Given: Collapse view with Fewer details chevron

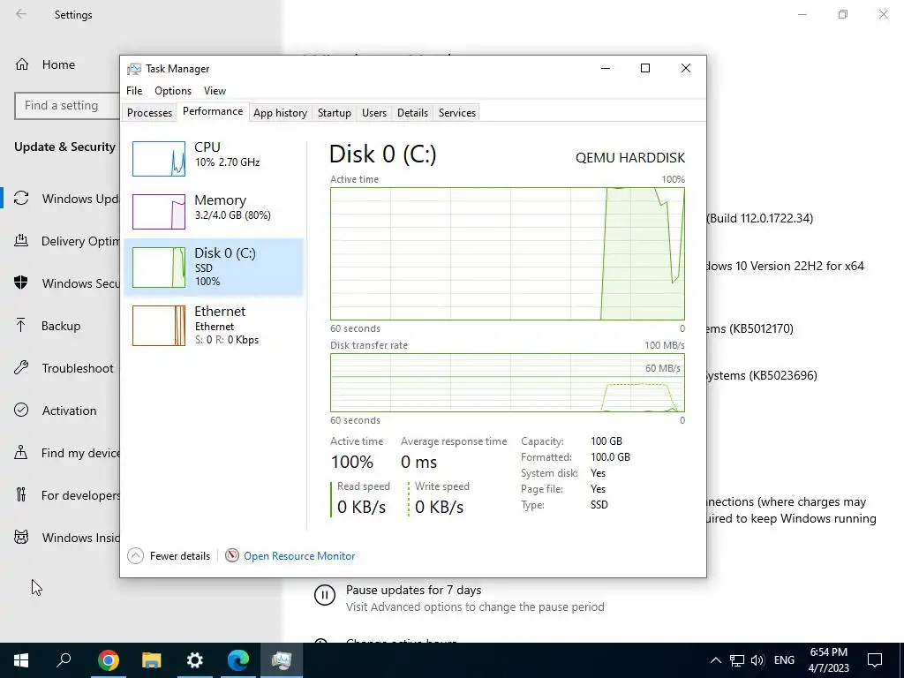Looking at the screenshot, I should point(135,556).
